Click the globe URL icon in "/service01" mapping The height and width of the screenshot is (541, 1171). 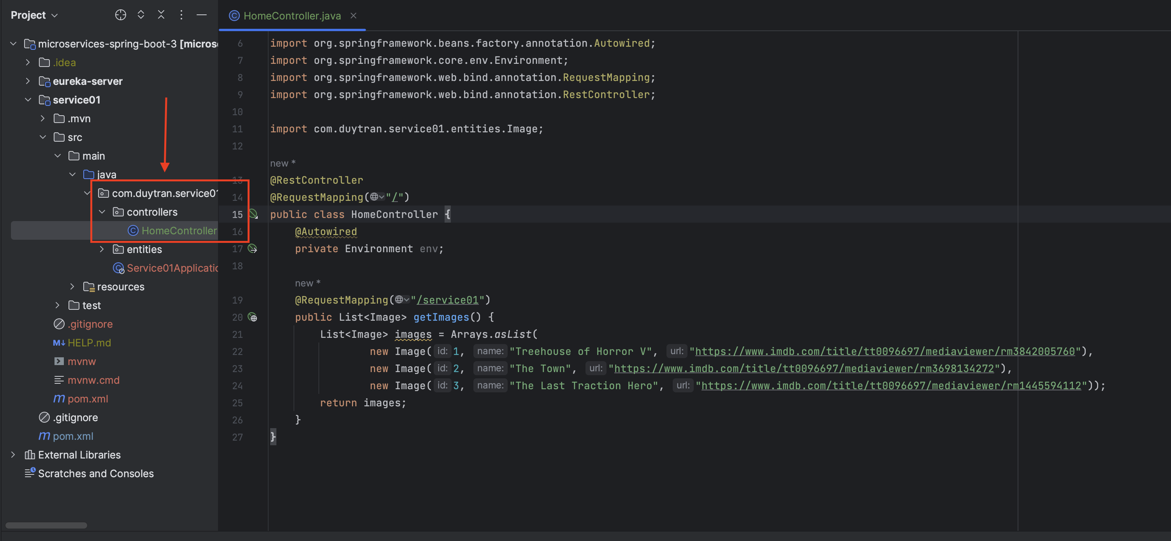pyautogui.click(x=399, y=300)
